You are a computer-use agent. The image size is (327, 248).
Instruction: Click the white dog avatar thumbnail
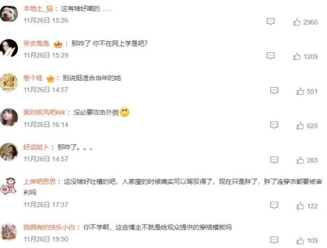click(9, 14)
